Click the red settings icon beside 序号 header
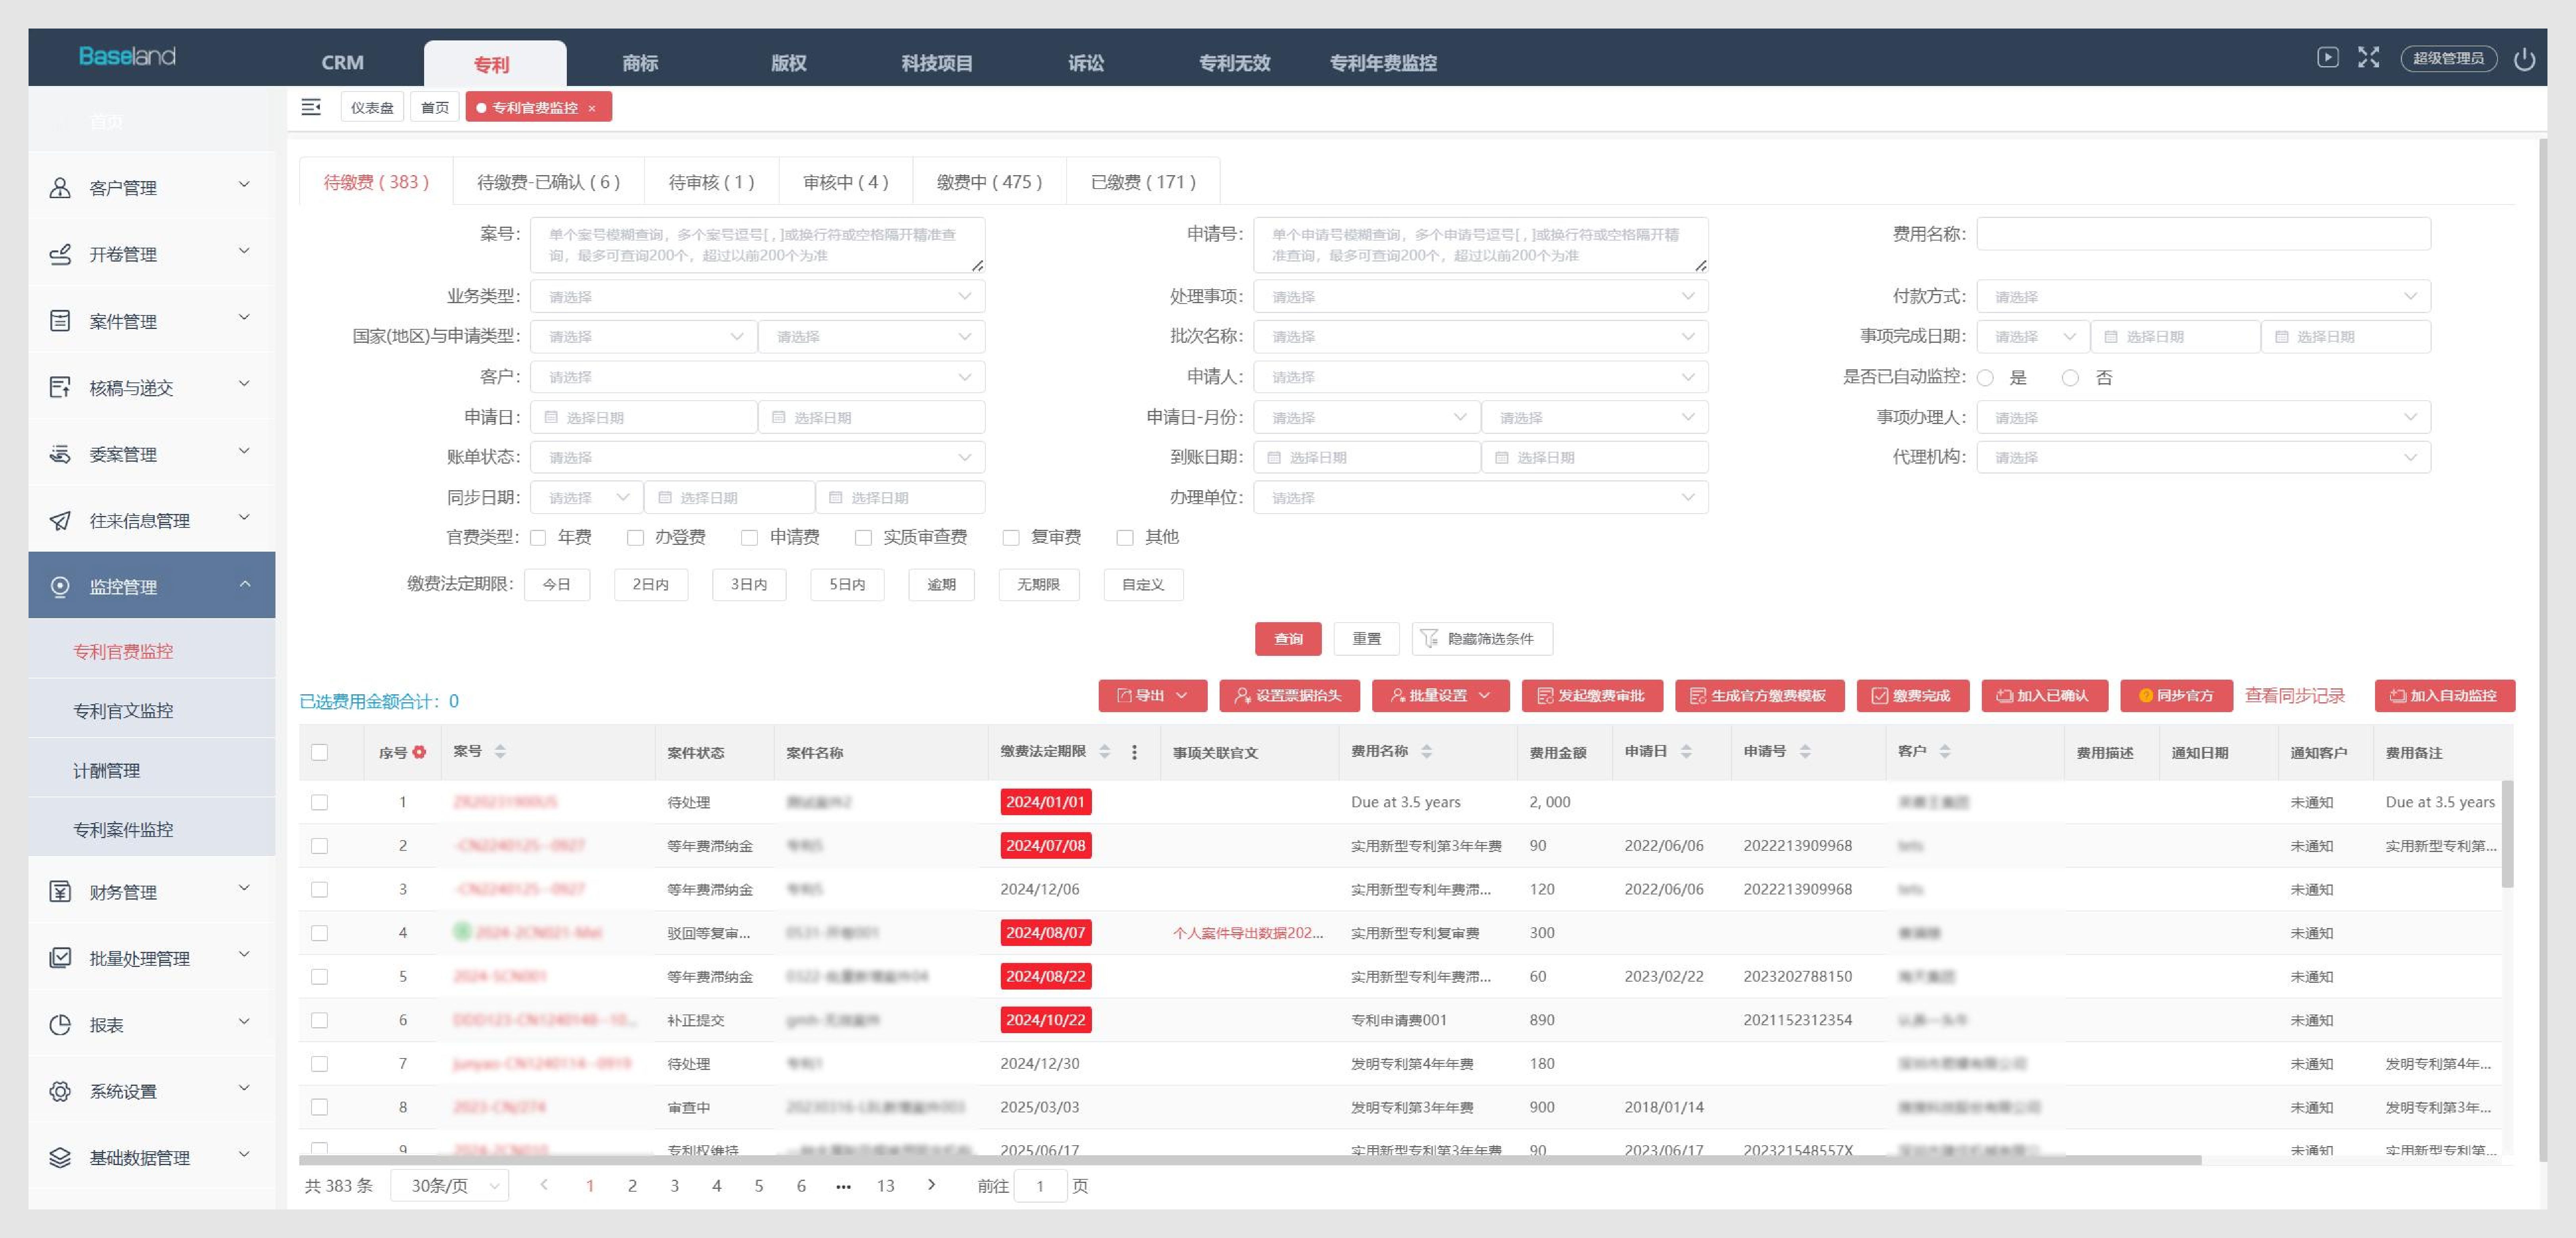 pyautogui.click(x=419, y=752)
